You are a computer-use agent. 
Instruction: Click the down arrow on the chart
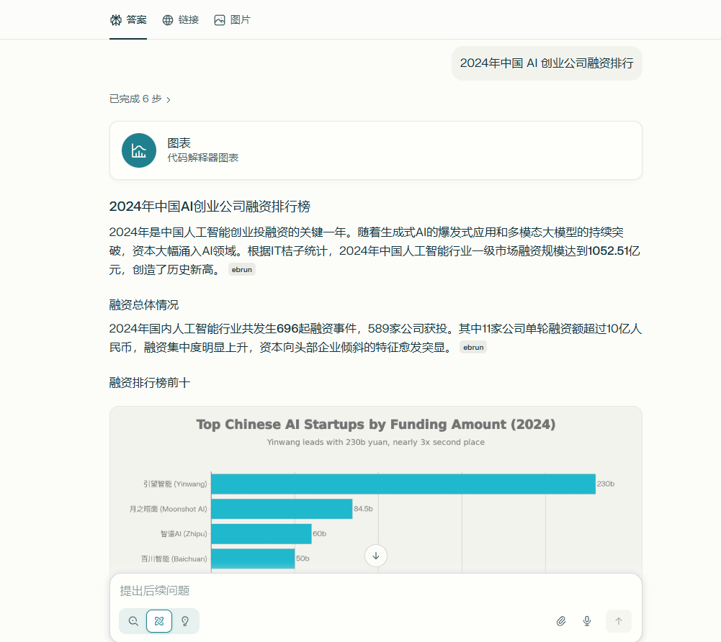coord(375,556)
